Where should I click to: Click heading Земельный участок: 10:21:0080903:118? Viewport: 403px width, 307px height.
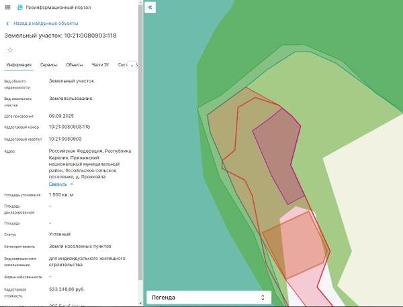60,36
